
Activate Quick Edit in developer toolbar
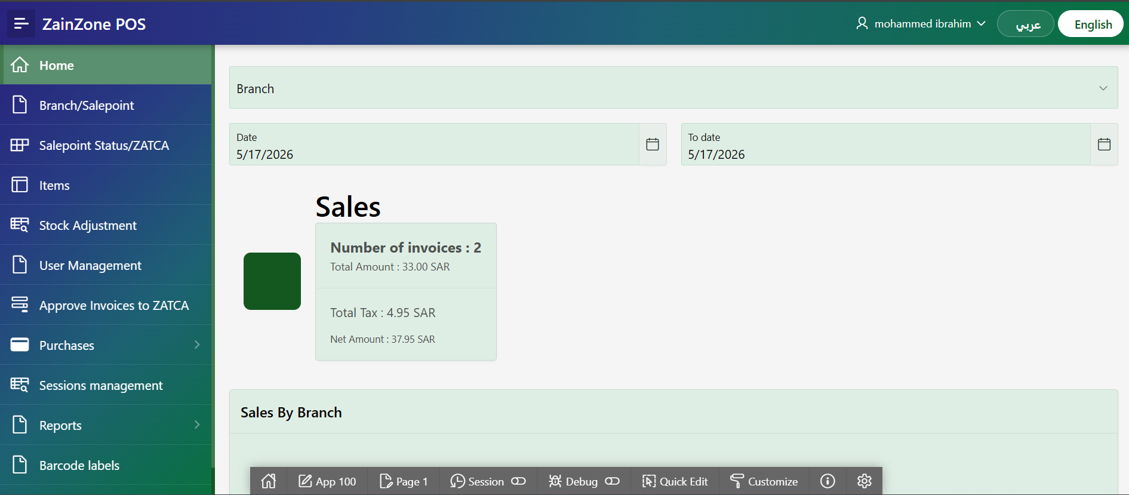675,481
